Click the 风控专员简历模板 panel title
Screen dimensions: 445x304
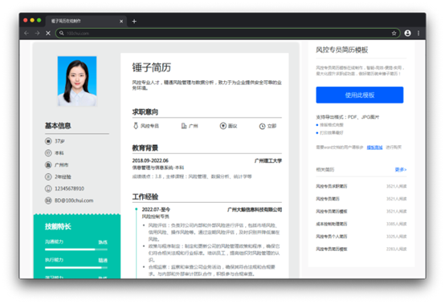pos(342,50)
